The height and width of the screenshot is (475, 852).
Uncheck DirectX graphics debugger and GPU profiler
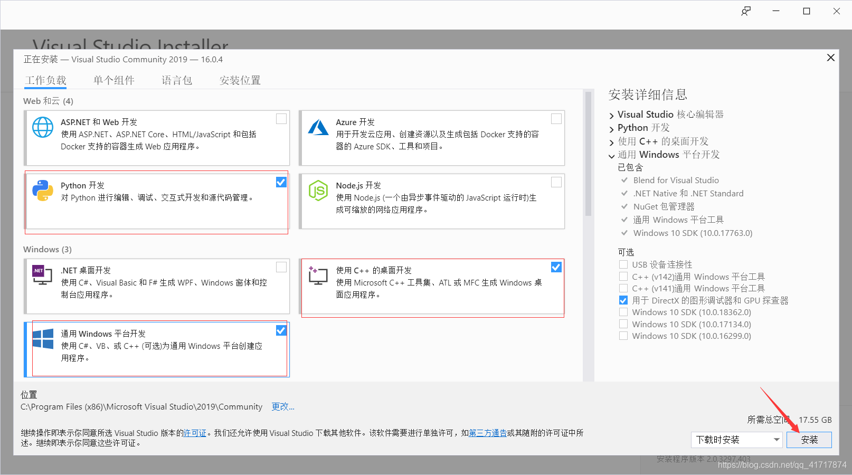tap(623, 300)
